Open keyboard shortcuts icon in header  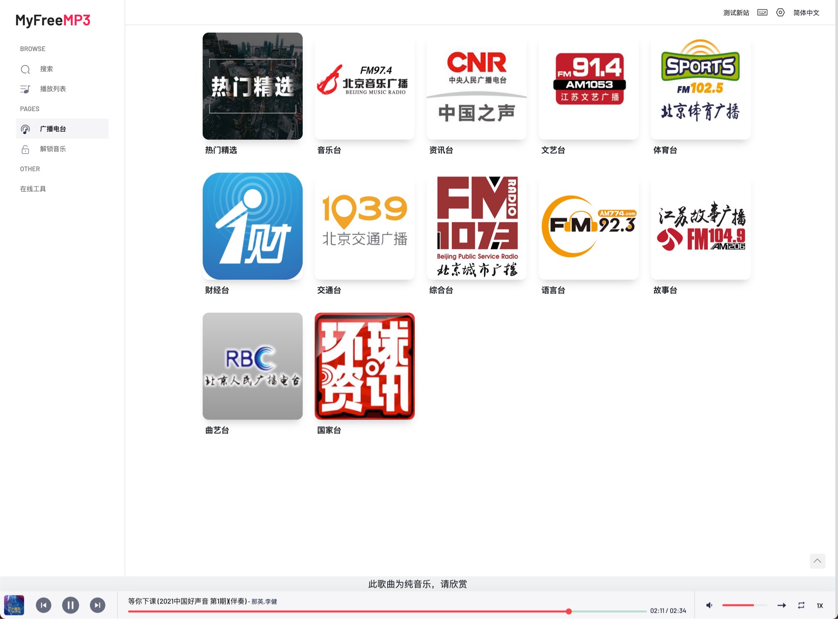pyautogui.click(x=762, y=13)
